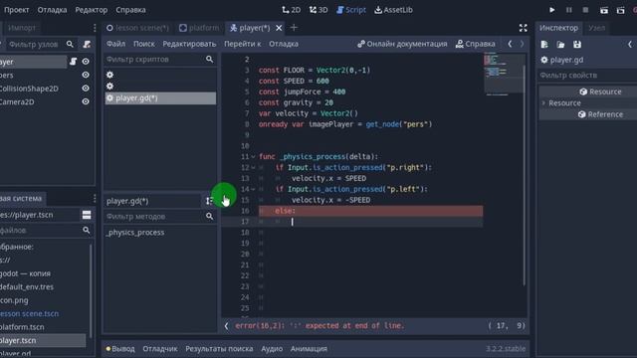This screenshot has width=637, height=358.
Task: Fold the _physics_process function at line 11
Action: [253, 157]
